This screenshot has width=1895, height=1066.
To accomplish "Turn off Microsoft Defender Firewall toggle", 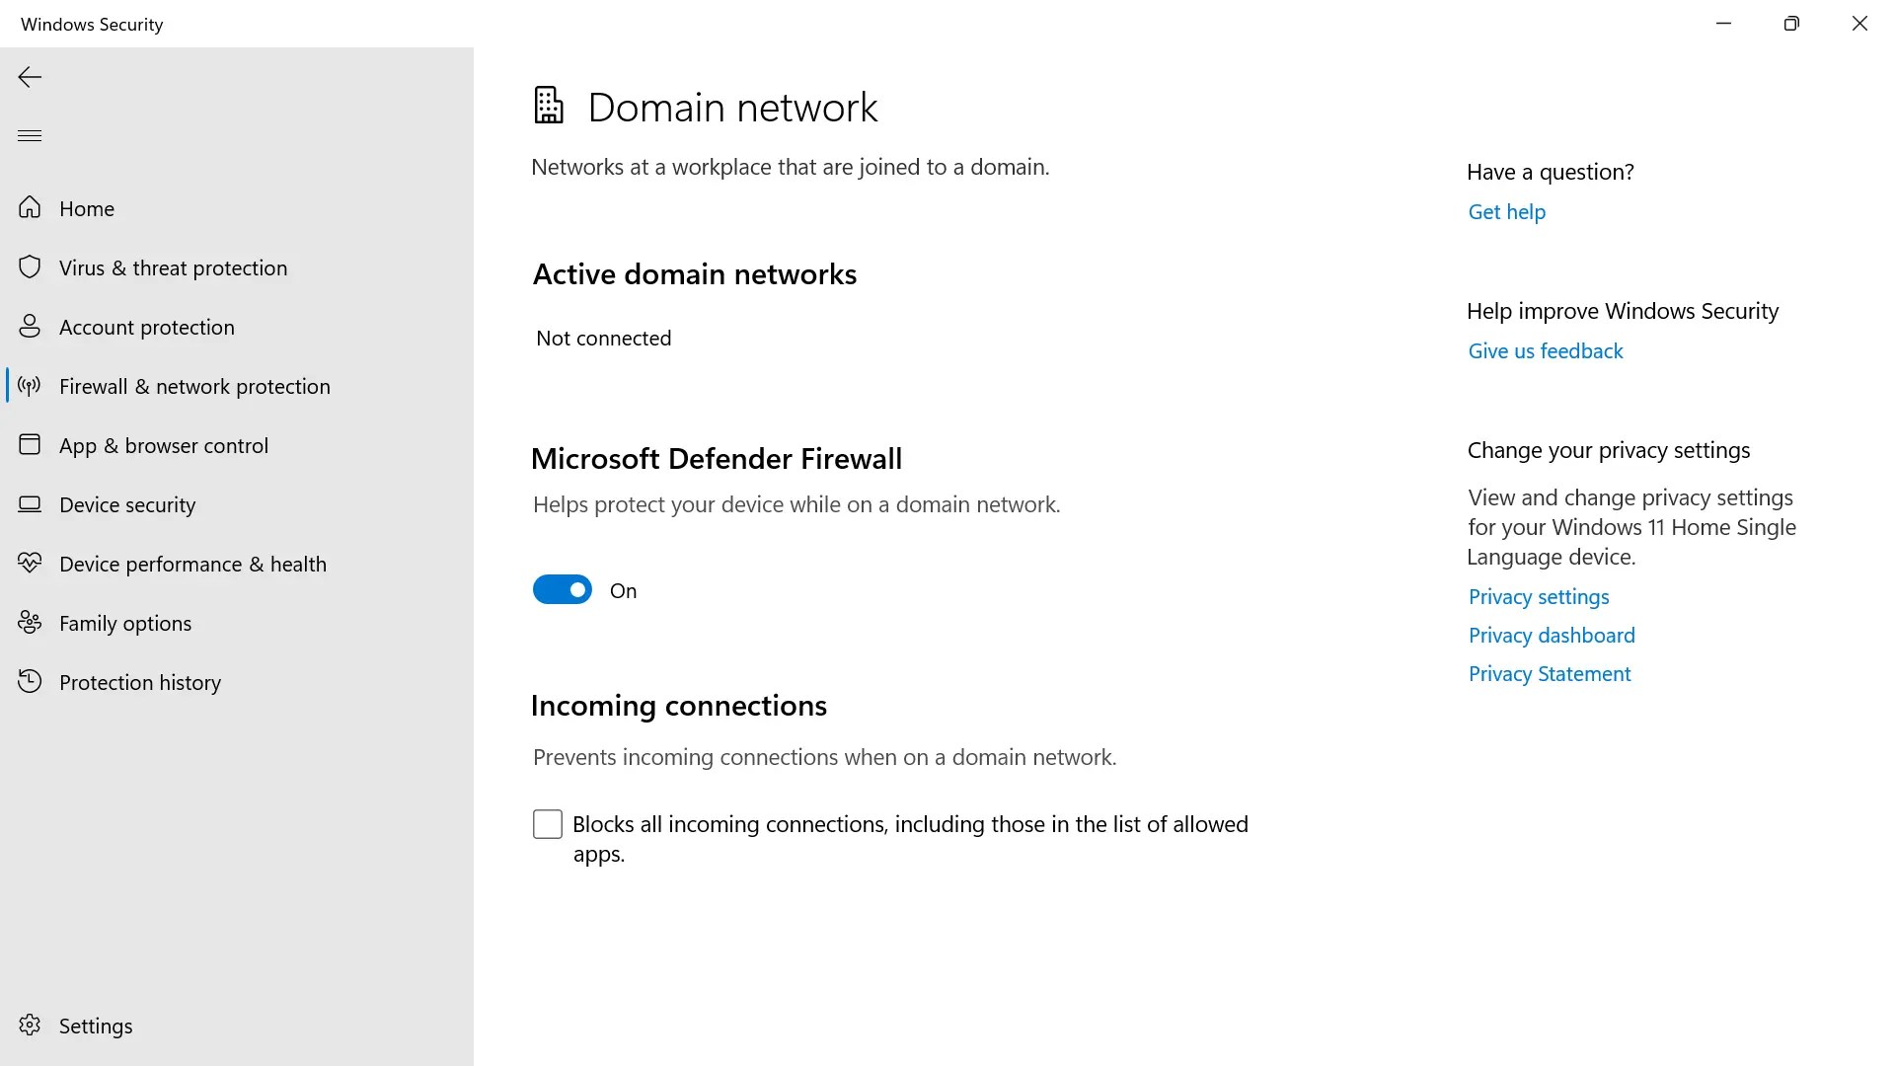I will click(x=562, y=589).
